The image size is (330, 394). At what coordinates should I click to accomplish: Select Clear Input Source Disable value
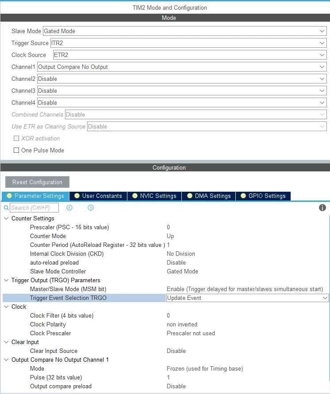click(176, 351)
